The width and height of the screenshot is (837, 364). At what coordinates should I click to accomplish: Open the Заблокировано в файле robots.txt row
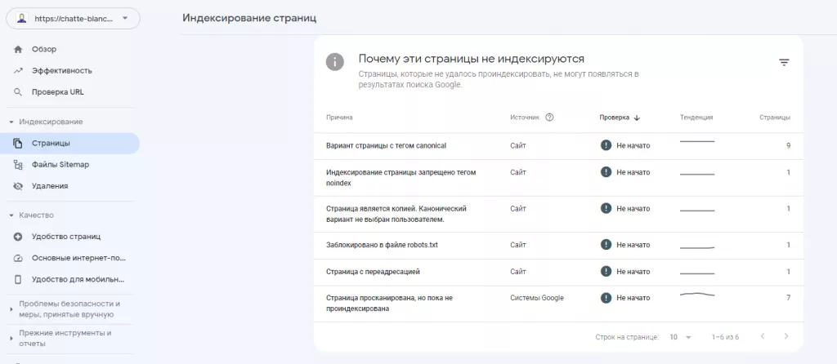pyautogui.click(x=558, y=245)
